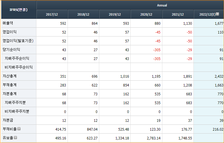Click the 부채비율 value 847.04

click(x=92, y=129)
